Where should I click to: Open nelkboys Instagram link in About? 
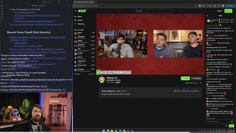click(177, 91)
